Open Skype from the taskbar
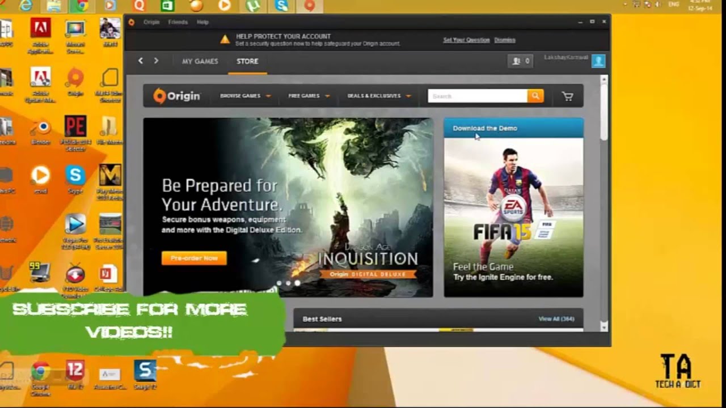Image resolution: width=726 pixels, height=408 pixels. 281,6
